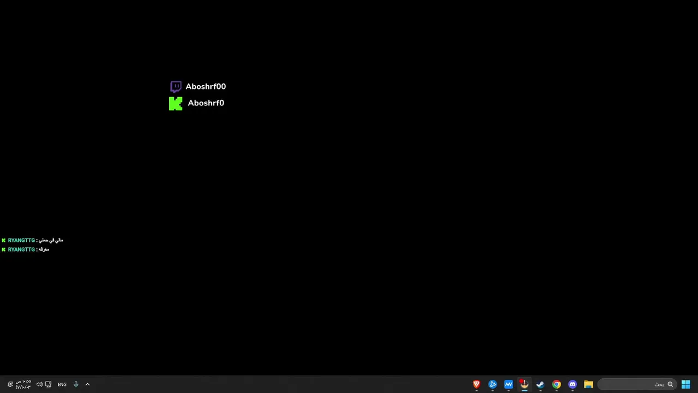Open Steam from the taskbar

(540, 384)
